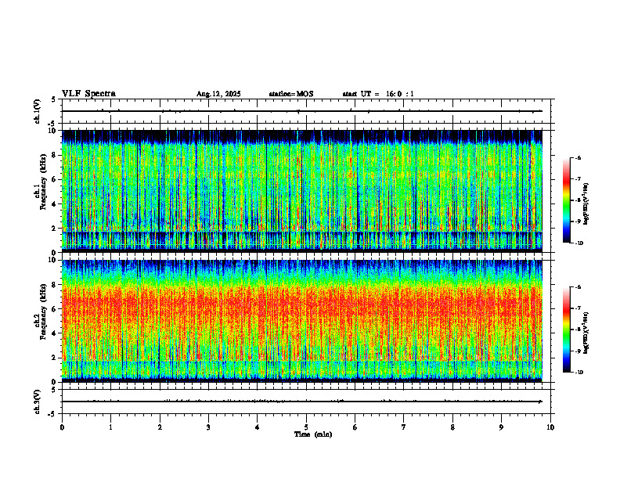Select the "Aug.12, 2025" date label
620x479 pixels.
(218, 94)
